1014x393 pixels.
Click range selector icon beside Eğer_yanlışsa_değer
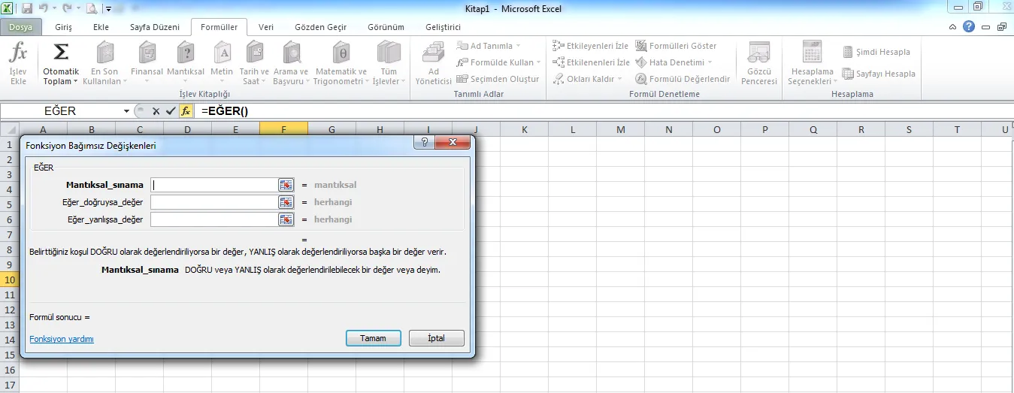[x=286, y=219]
